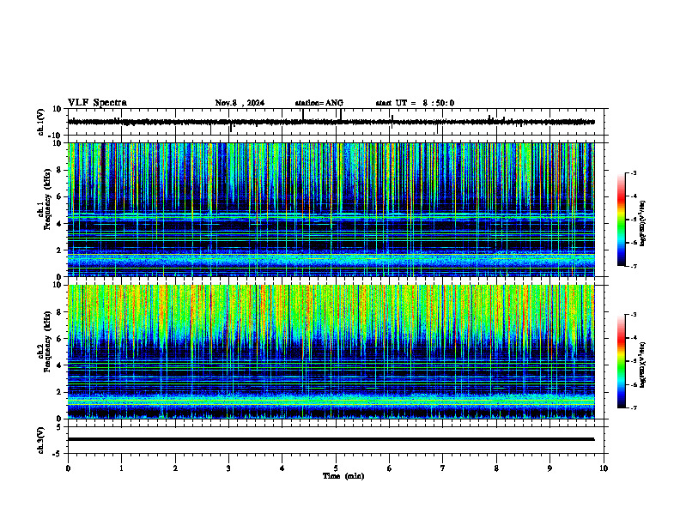Image resolution: width=680 pixels, height=525 pixels.
Task: Click the "station=ANG" header label
Action: tap(319, 103)
